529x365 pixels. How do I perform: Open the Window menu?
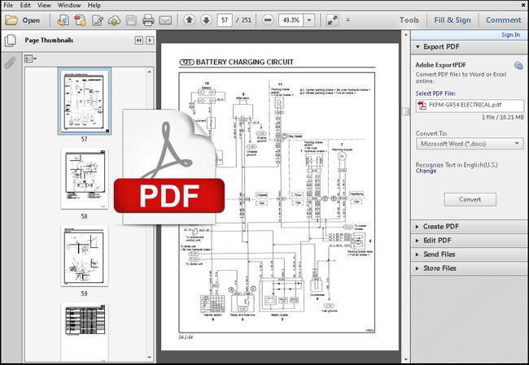coord(69,5)
